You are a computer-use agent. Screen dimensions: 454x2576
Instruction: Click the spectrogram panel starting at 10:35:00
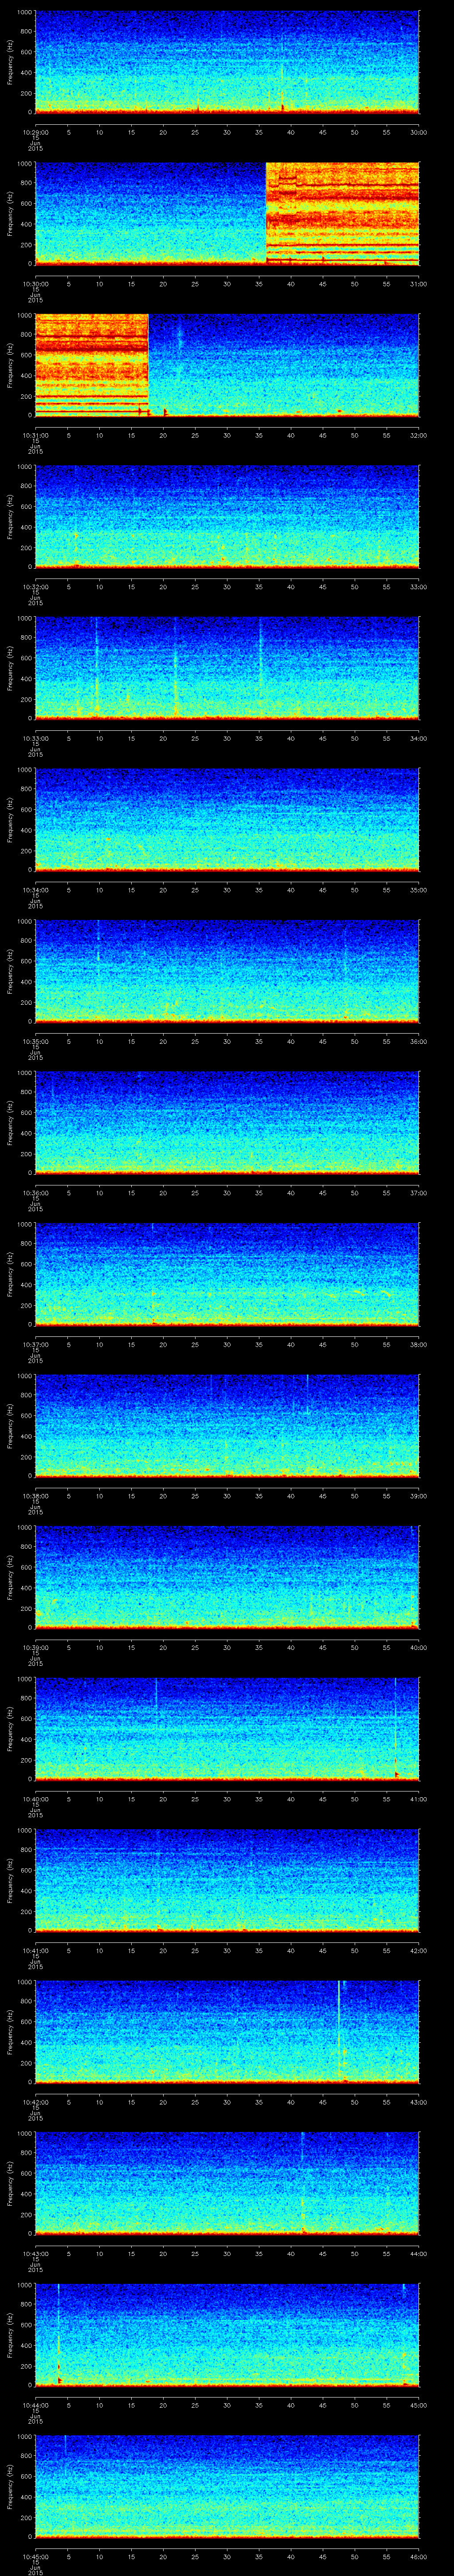227,971
